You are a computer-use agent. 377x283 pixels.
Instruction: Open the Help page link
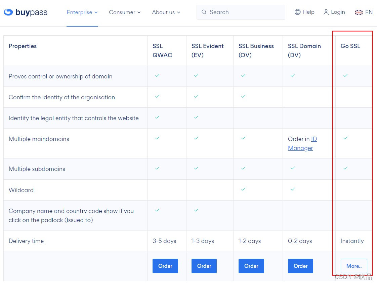(304, 12)
